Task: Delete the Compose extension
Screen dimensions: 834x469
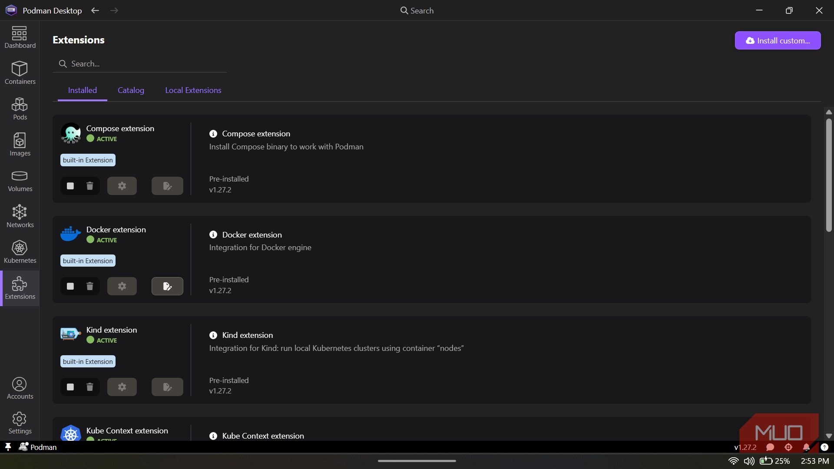Action: [x=90, y=186]
